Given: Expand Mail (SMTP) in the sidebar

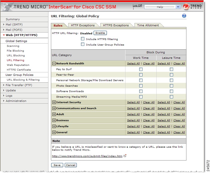Looking at the screenshot, I should click(4, 25).
